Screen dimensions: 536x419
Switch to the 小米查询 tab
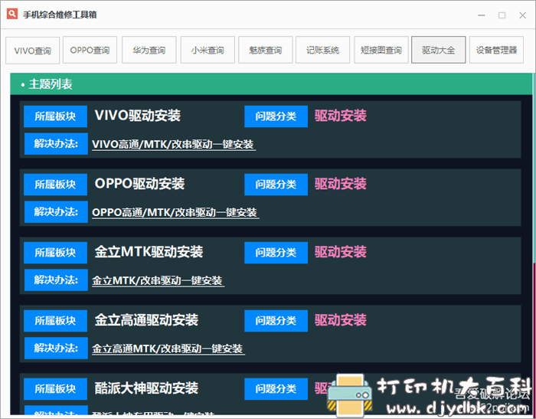tap(208, 50)
